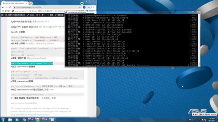
Task: Click the updates counter in admin bar
Action: (x=38, y=15)
